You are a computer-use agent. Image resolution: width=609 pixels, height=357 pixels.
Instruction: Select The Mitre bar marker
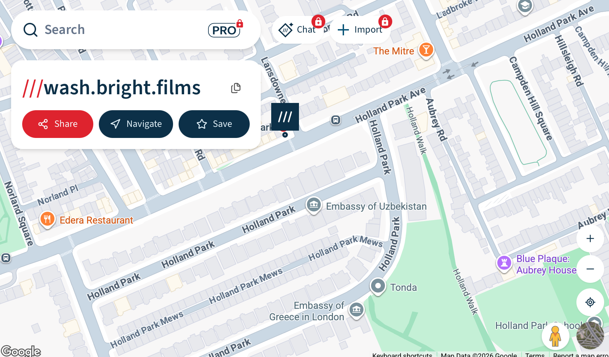tap(426, 51)
